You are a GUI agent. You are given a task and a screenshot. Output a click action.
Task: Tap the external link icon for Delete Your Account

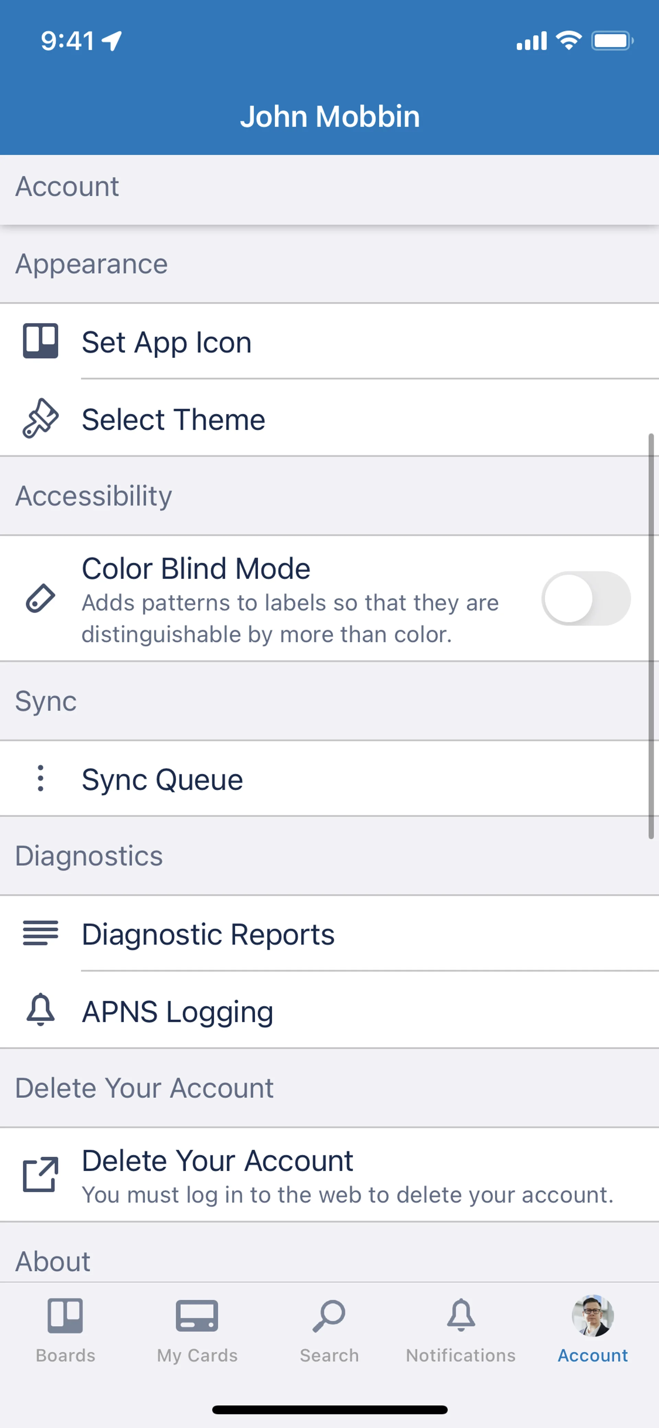pos(41,1174)
